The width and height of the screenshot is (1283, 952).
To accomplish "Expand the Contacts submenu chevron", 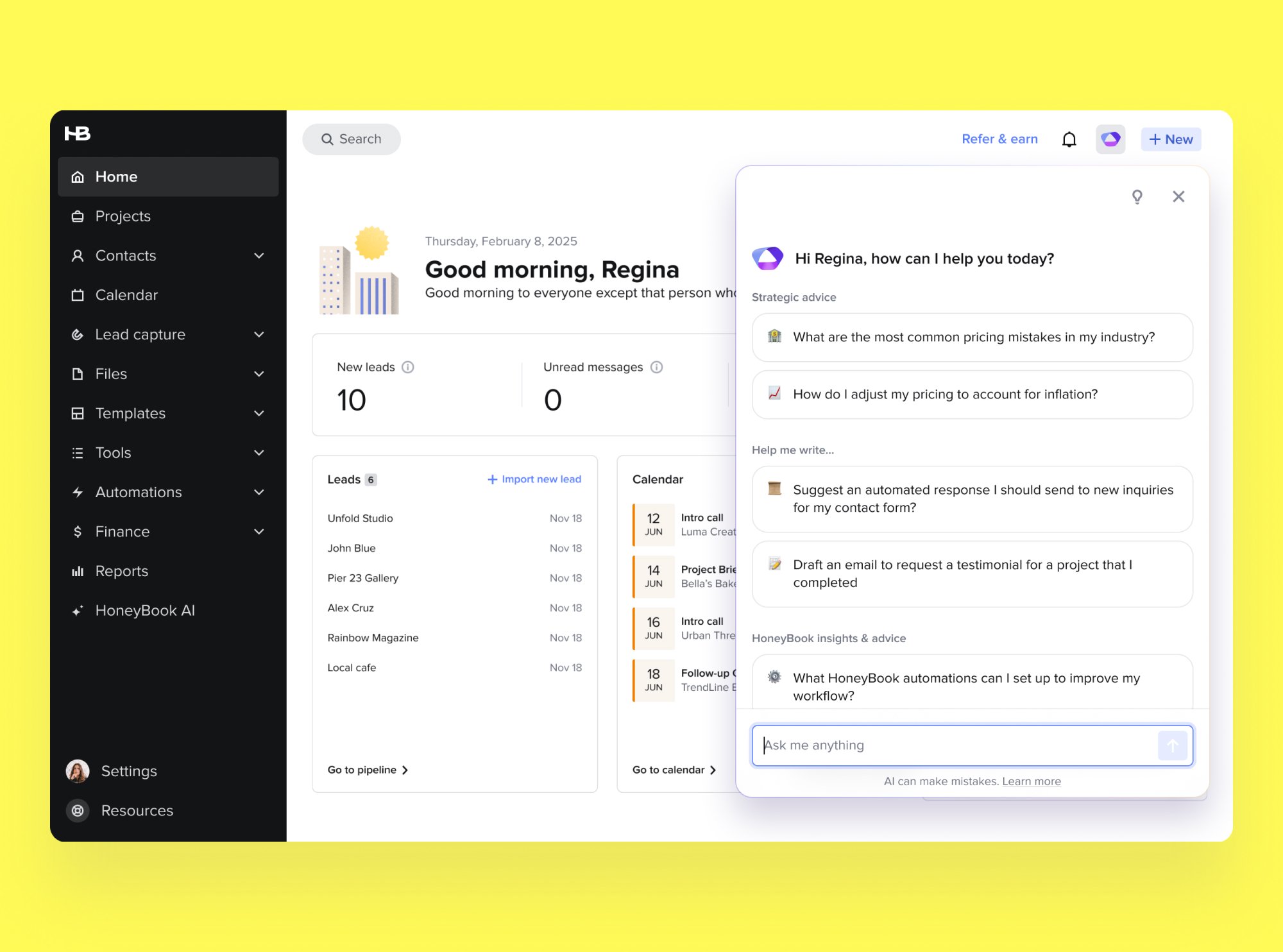I will point(259,256).
